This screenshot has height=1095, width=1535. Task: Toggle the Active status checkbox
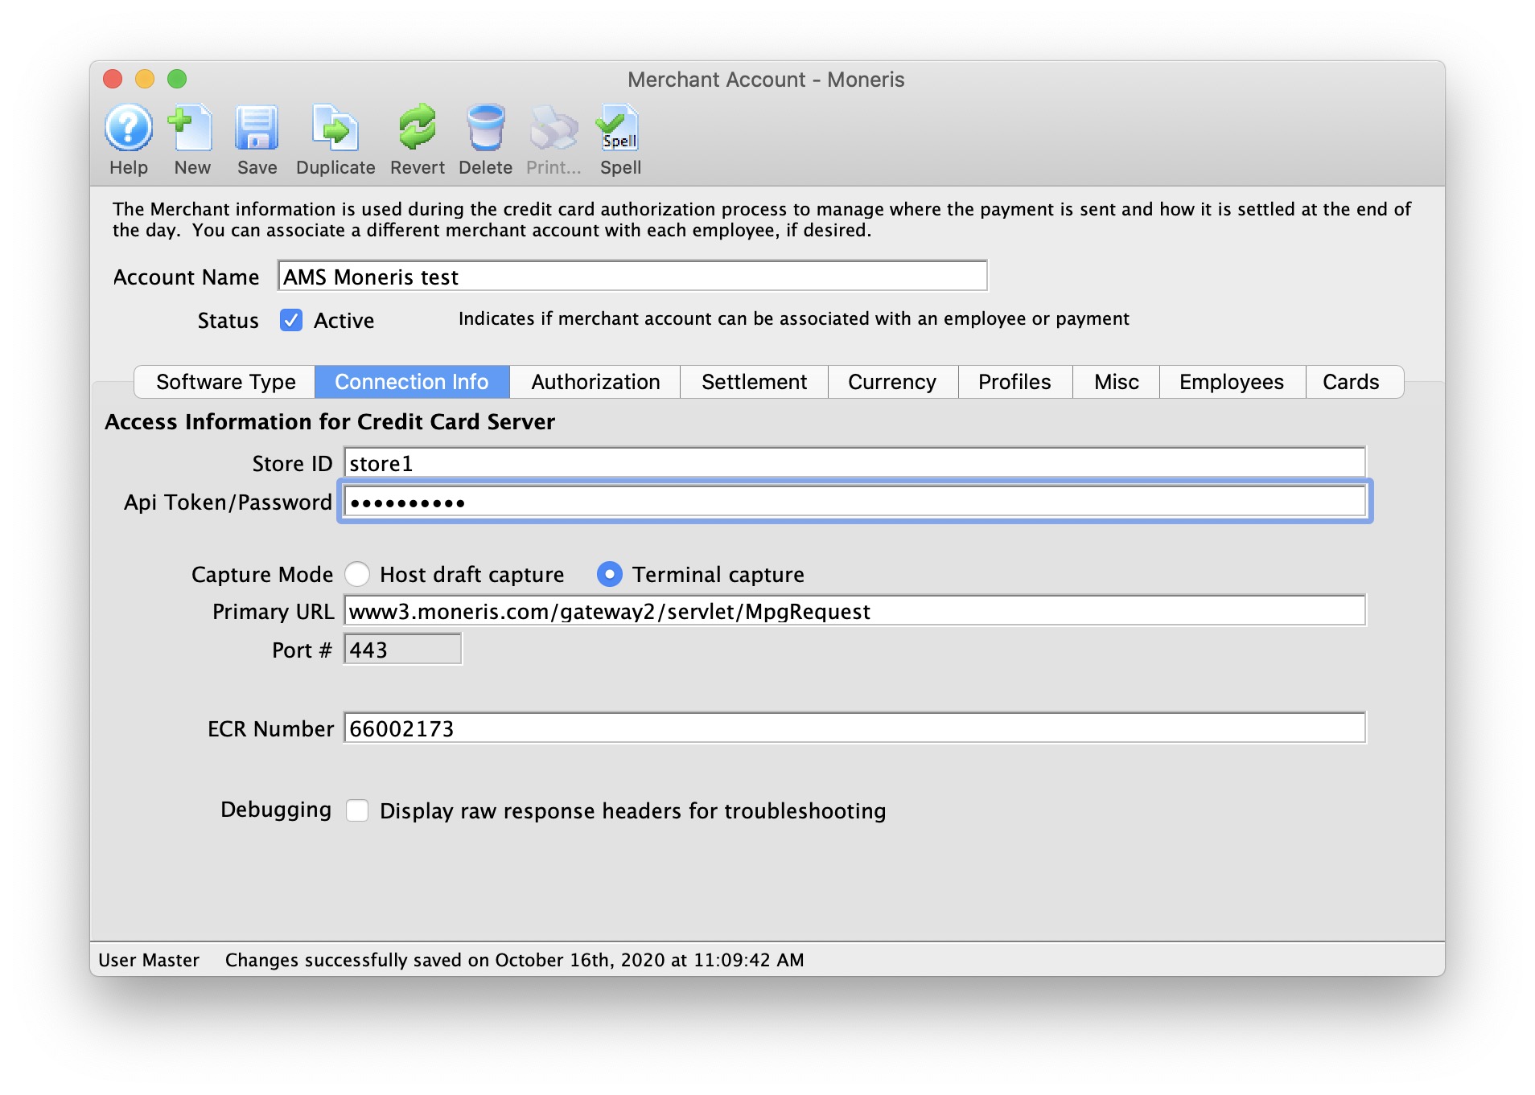click(x=291, y=320)
